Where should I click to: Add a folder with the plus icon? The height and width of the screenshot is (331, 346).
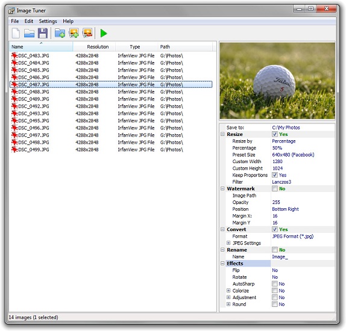pos(60,33)
